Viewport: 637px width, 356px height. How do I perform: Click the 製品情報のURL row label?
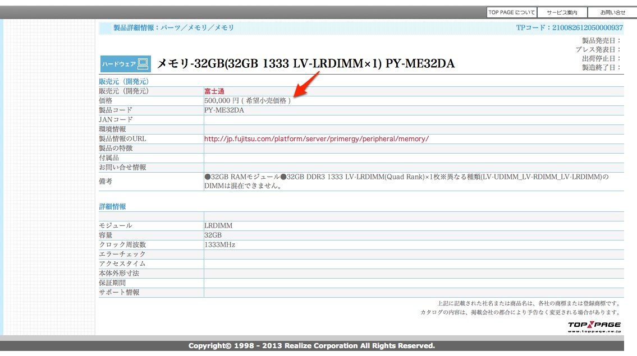point(123,139)
